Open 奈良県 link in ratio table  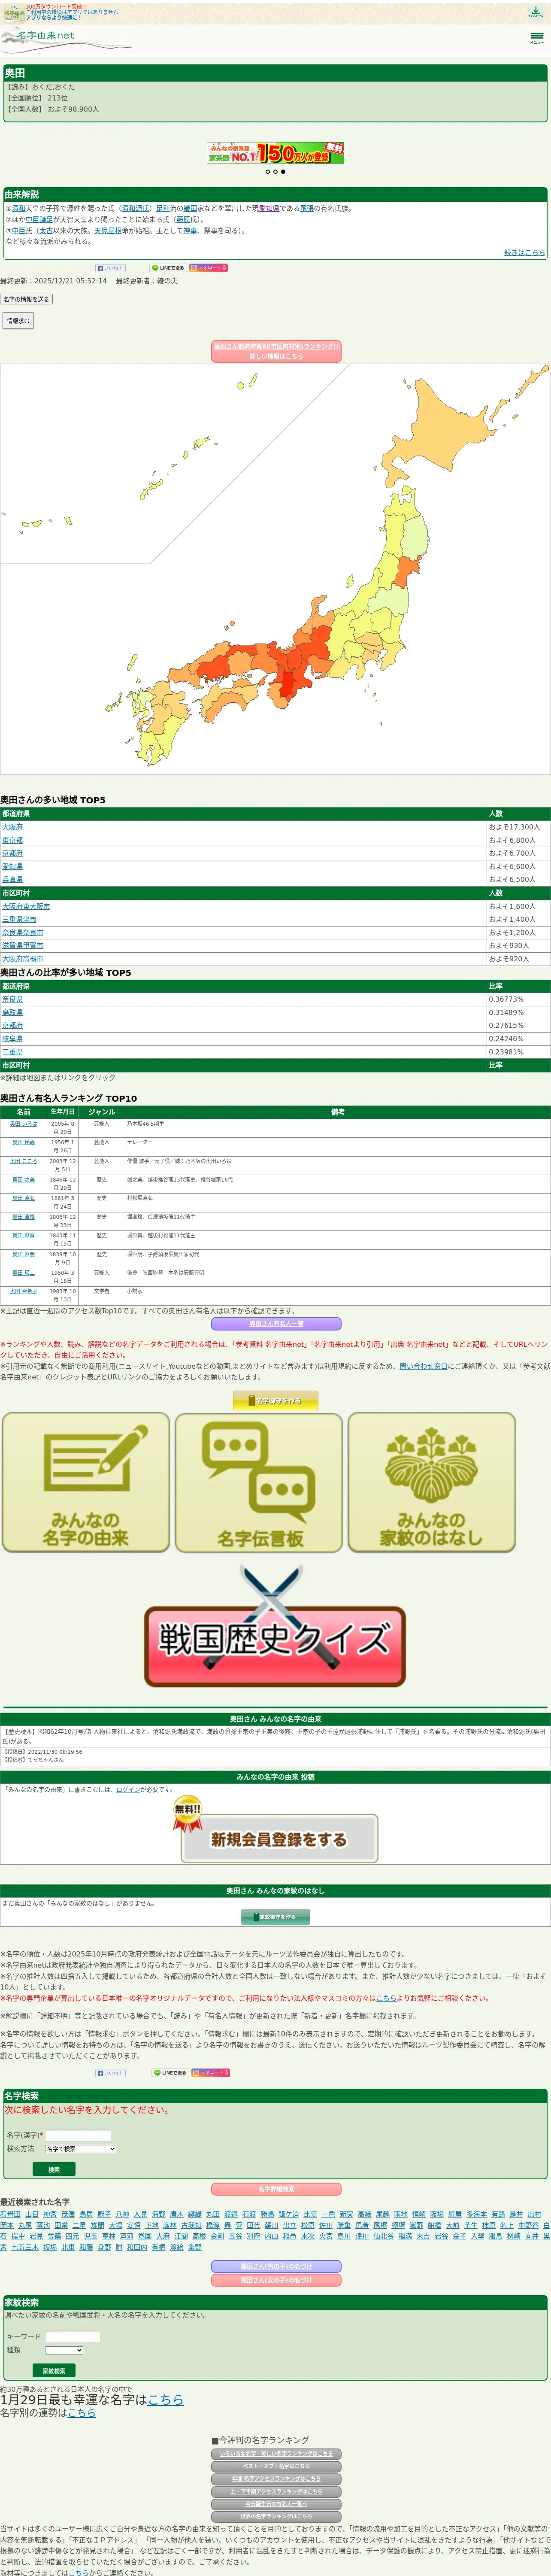click(x=12, y=999)
